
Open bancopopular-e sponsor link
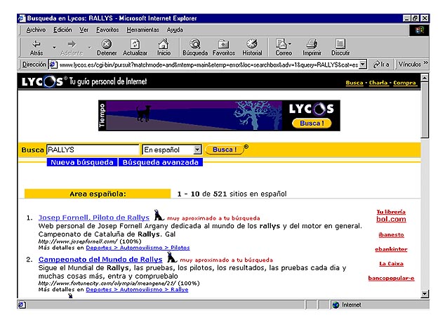(391, 278)
